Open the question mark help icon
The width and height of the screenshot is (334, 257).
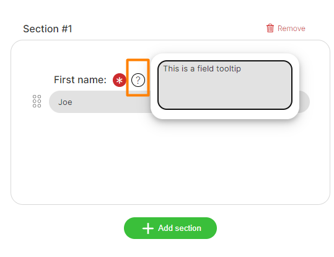[x=138, y=80]
